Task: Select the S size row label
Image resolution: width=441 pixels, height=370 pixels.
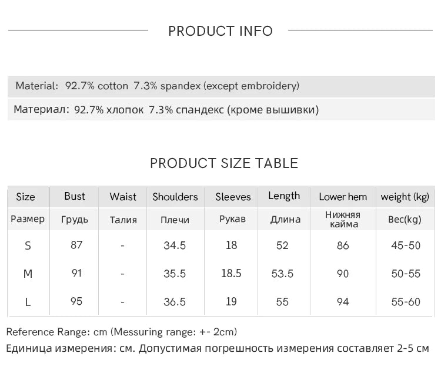Action: point(28,246)
